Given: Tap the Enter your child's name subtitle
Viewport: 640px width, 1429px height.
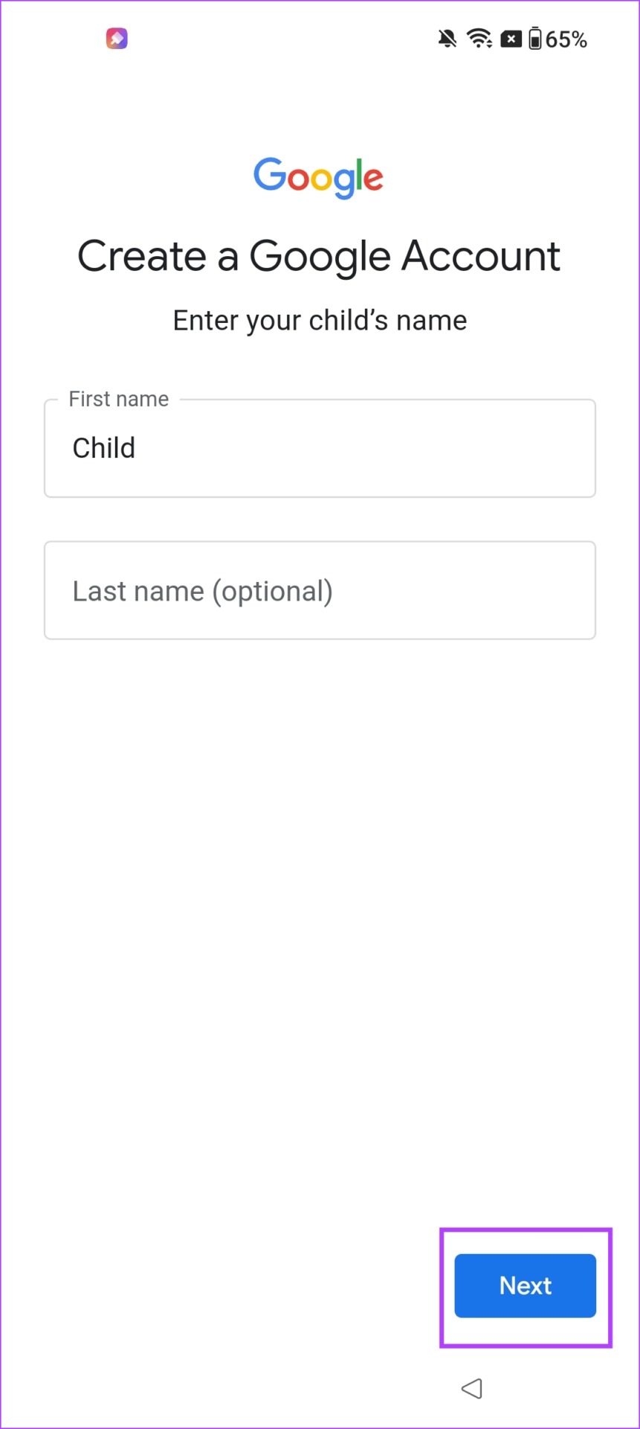Looking at the screenshot, I should click(320, 321).
